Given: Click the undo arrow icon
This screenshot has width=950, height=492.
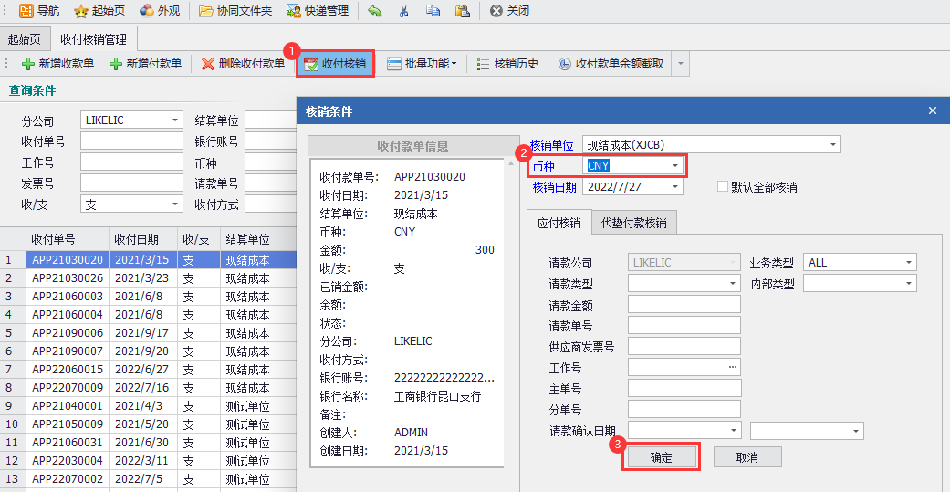Looking at the screenshot, I should pos(375,11).
